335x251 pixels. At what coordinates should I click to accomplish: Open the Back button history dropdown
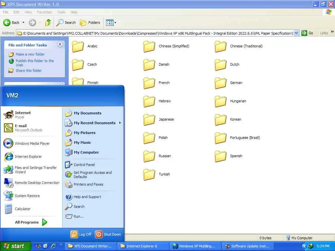(23, 23)
